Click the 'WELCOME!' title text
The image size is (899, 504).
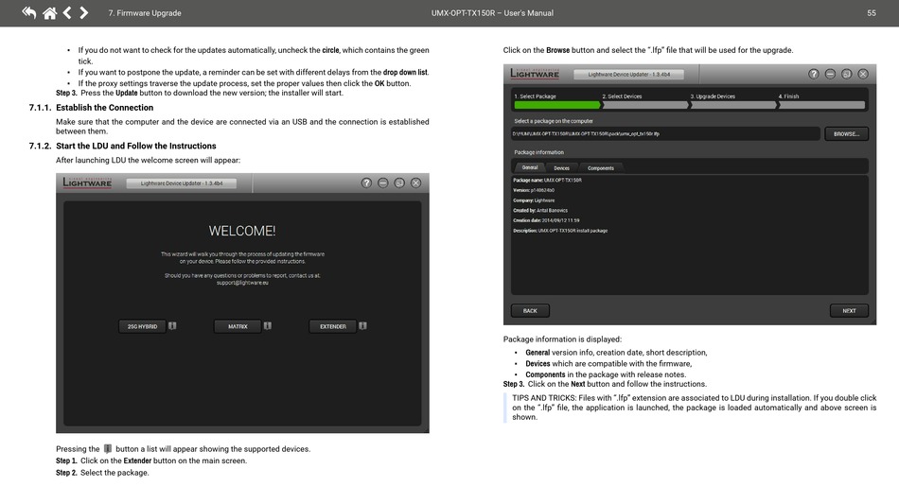[x=242, y=231]
